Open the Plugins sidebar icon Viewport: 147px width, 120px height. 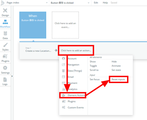[x=5, y=56]
